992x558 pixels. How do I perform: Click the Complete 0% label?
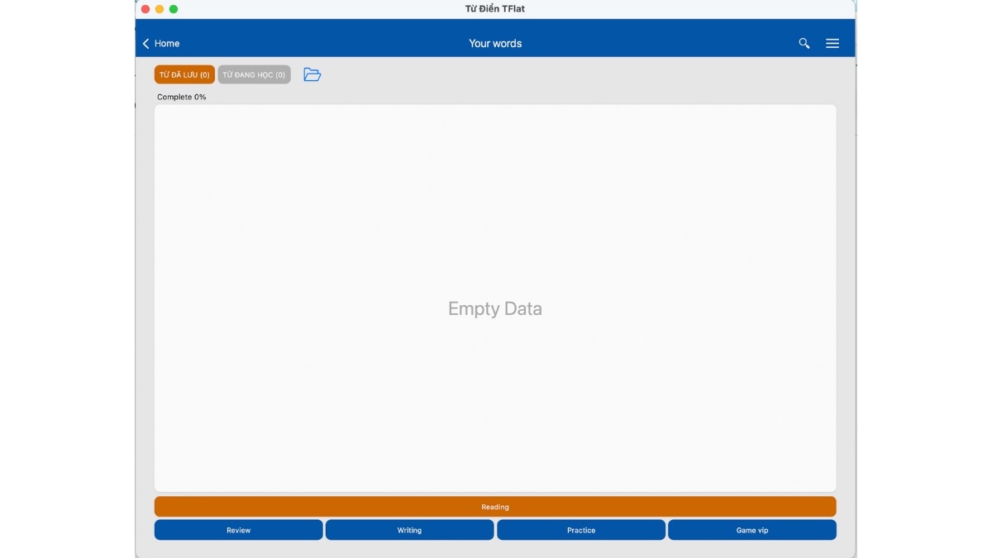(182, 97)
